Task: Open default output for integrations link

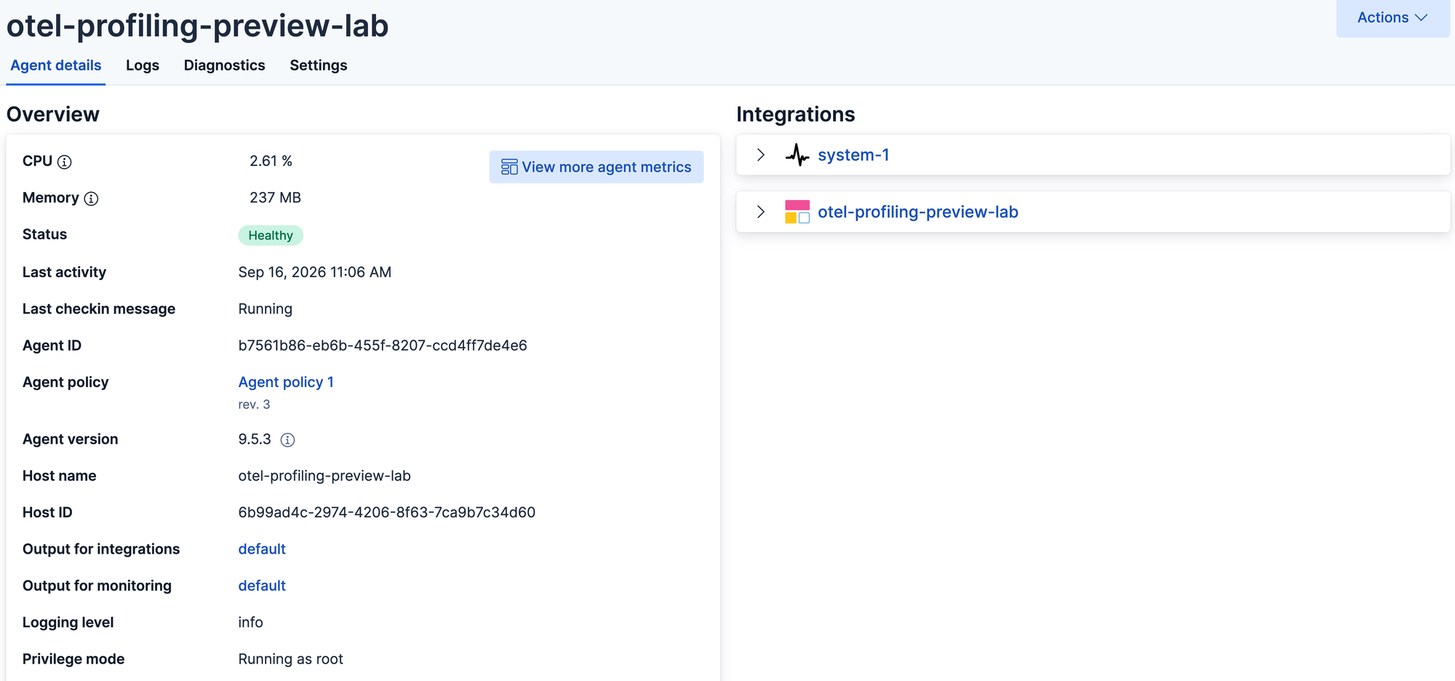Action: 262,549
